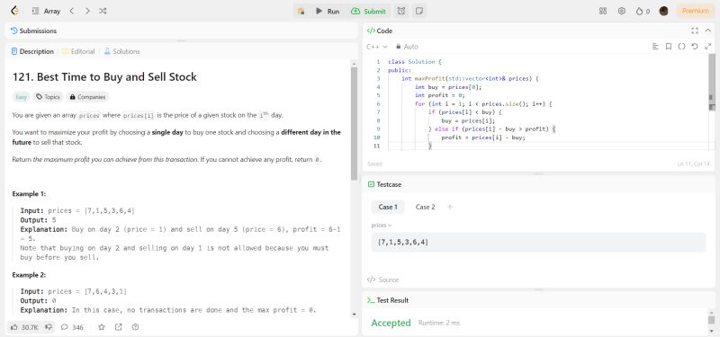720x337 pixels.
Task: Select Case 2 testcase
Action: point(425,207)
